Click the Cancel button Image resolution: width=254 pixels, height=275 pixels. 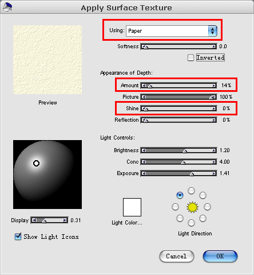pyautogui.click(x=177, y=256)
